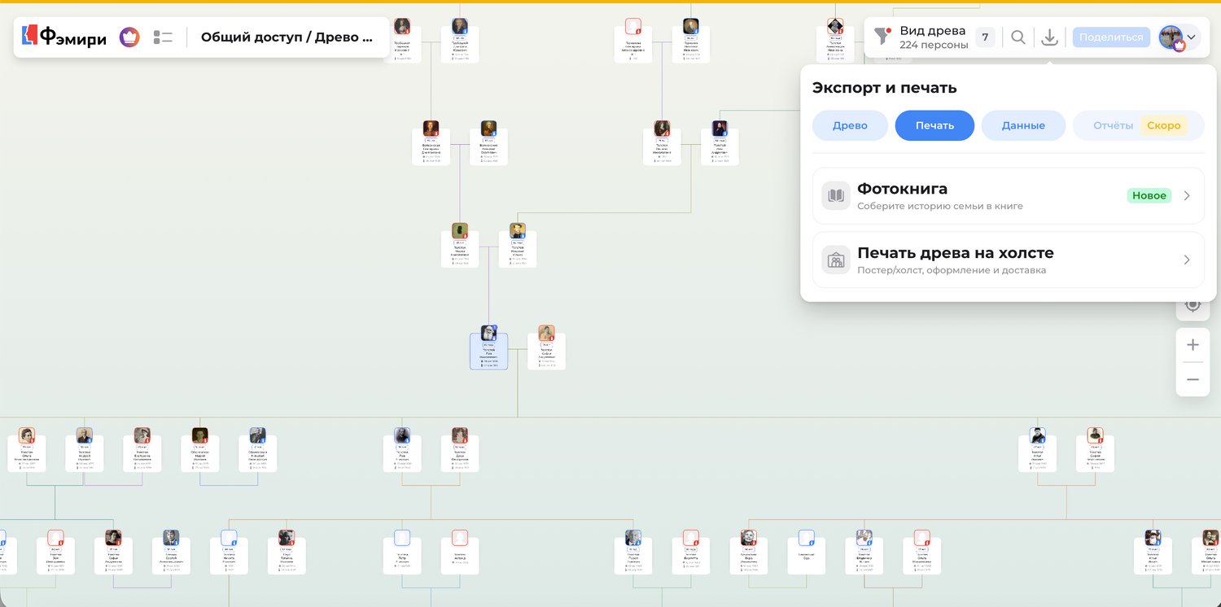1221x607 pixels.
Task: Click the 7 counter badge
Action: [x=985, y=37]
